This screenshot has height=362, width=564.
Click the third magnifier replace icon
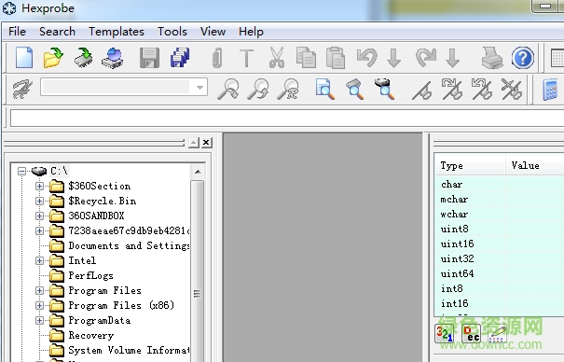point(288,89)
